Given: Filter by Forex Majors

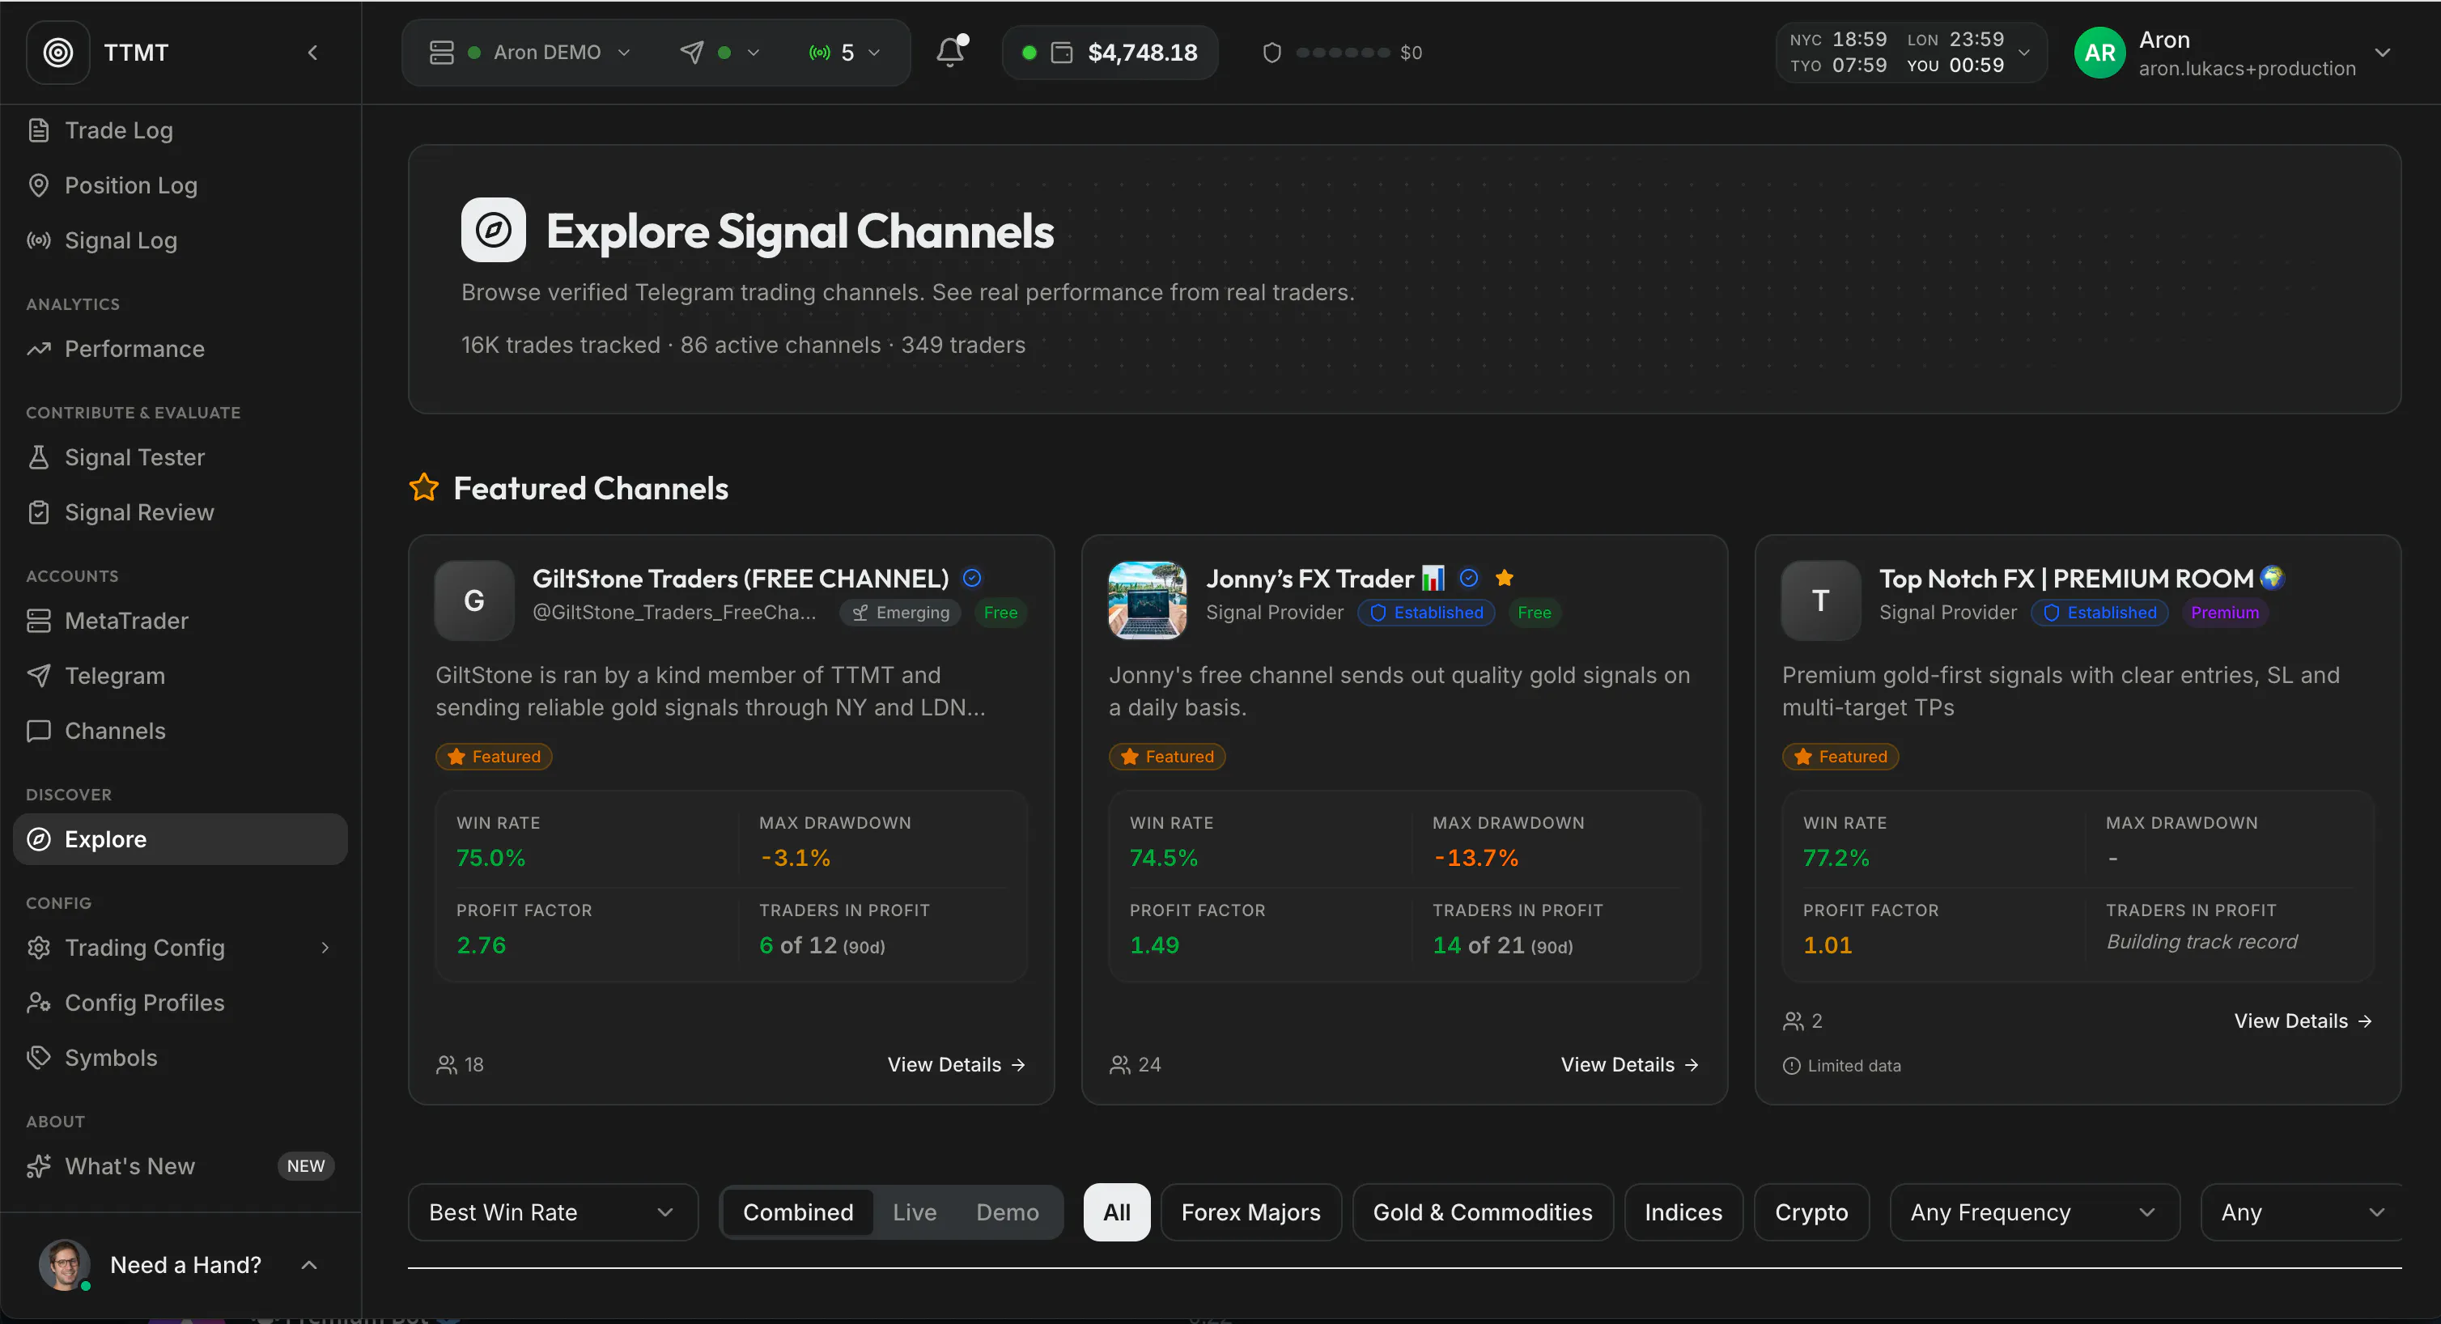Looking at the screenshot, I should (x=1250, y=1212).
